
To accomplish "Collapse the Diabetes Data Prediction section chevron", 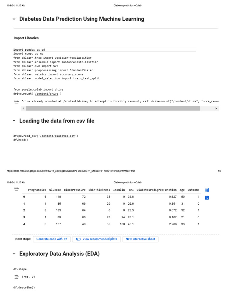I will coord(14,19).
